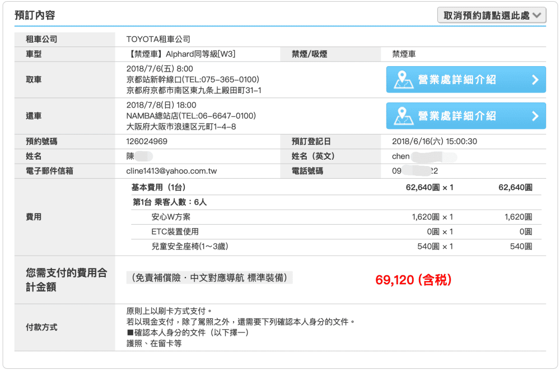Click the 540圓 × 1 unit price

(435, 246)
